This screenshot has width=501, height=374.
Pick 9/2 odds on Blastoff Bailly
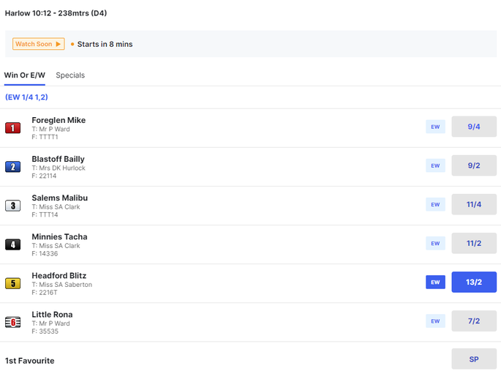pos(474,165)
